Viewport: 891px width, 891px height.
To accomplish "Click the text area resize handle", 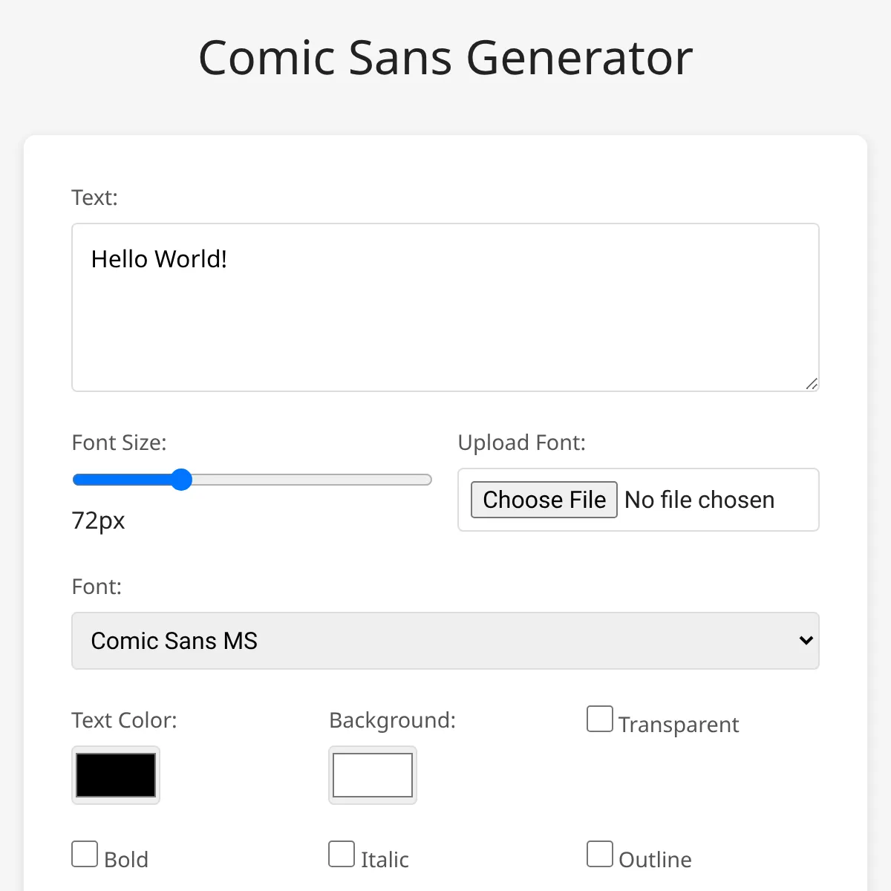I will [812, 384].
